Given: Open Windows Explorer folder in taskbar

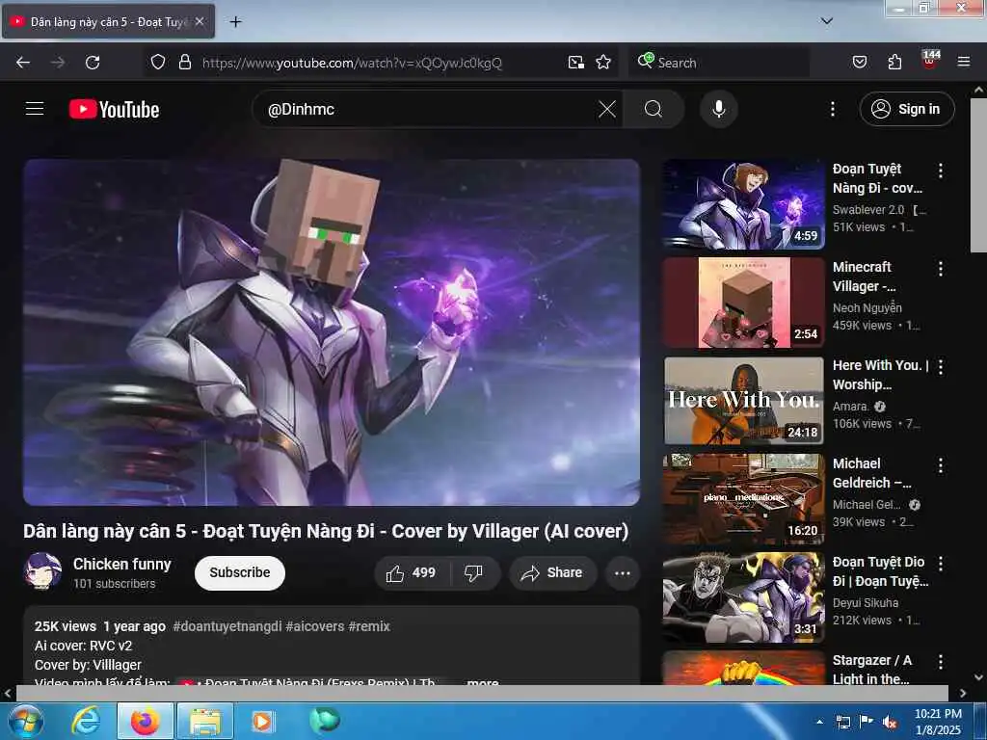Looking at the screenshot, I should pos(205,721).
